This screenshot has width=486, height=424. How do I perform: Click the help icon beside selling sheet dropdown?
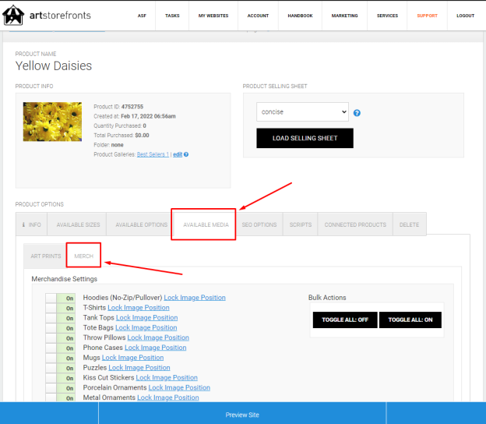pyautogui.click(x=357, y=113)
